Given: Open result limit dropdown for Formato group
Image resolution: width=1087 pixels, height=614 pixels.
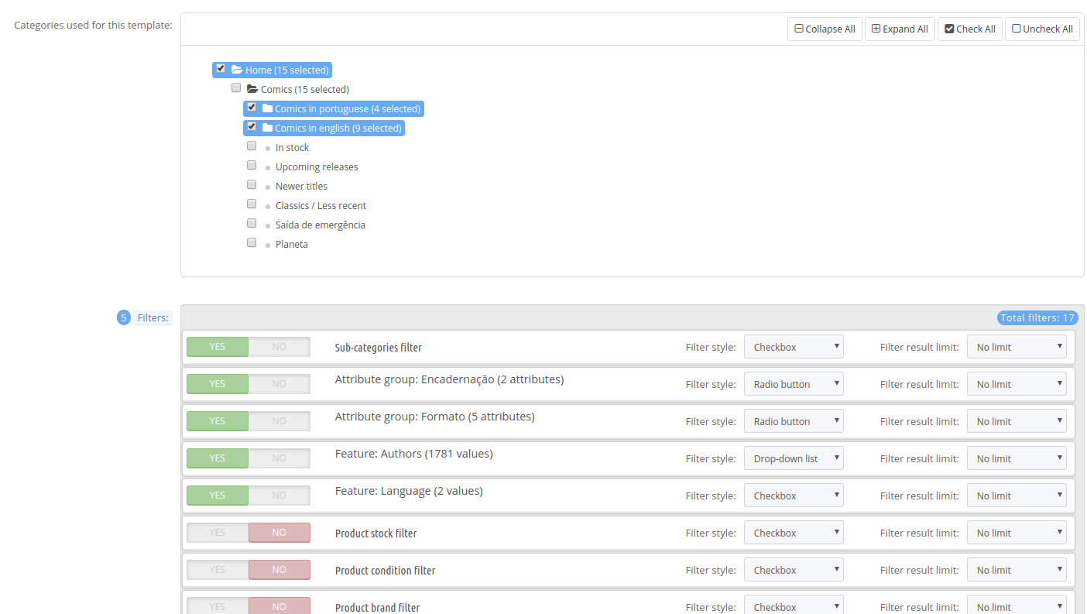Looking at the screenshot, I should click(1017, 421).
